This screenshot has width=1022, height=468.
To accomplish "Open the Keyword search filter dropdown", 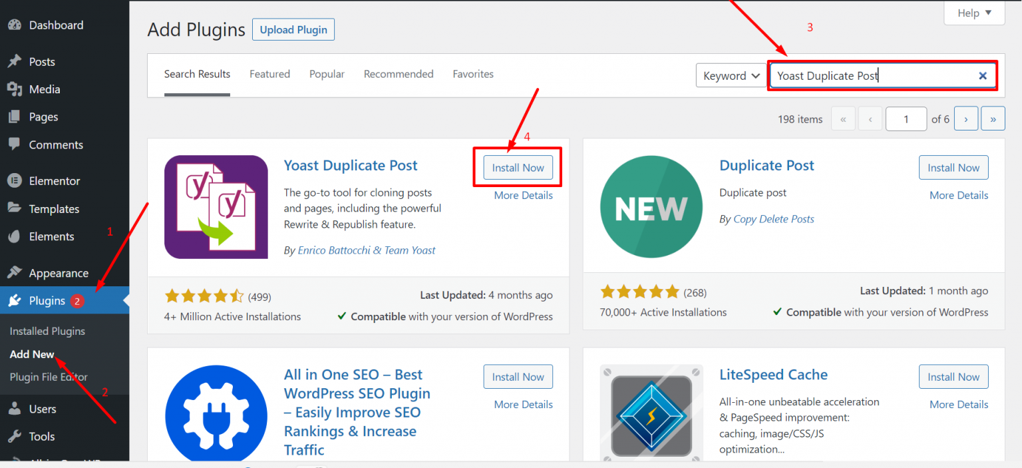I will coord(731,75).
